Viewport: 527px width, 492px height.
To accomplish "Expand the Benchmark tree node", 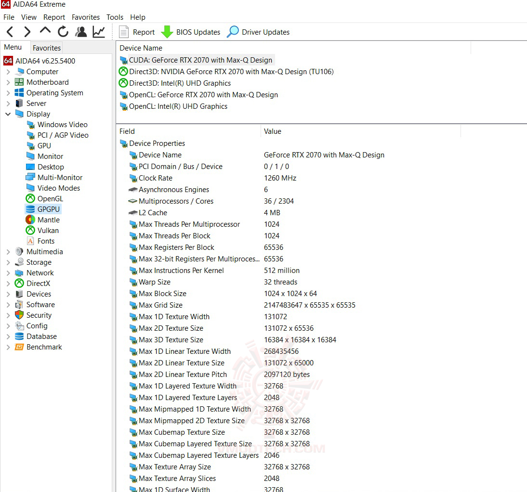I will pyautogui.click(x=8, y=347).
